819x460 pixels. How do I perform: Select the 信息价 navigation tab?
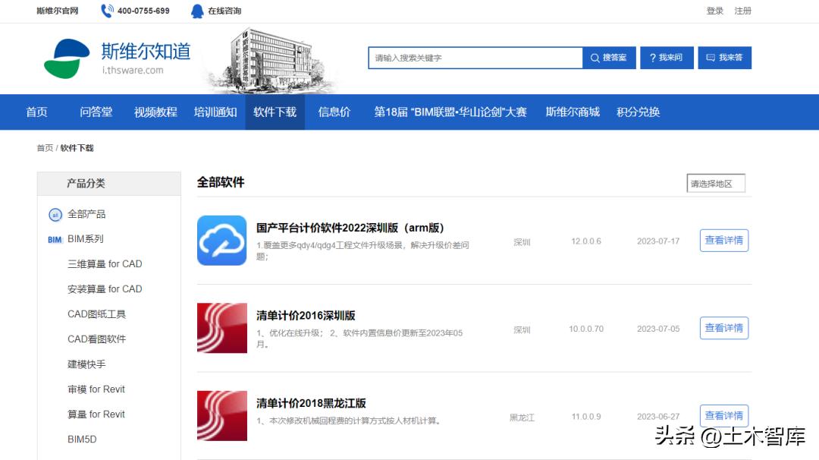click(x=334, y=112)
